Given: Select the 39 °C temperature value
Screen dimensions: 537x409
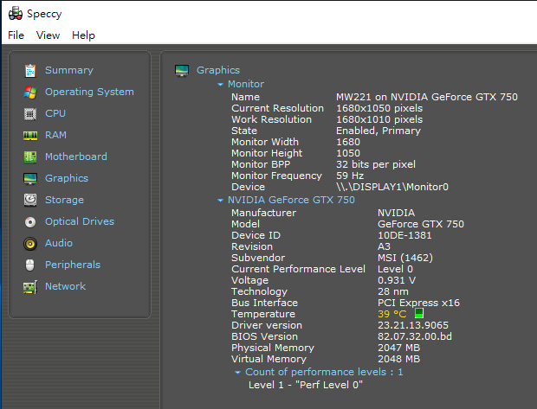Looking at the screenshot, I should [391, 314].
